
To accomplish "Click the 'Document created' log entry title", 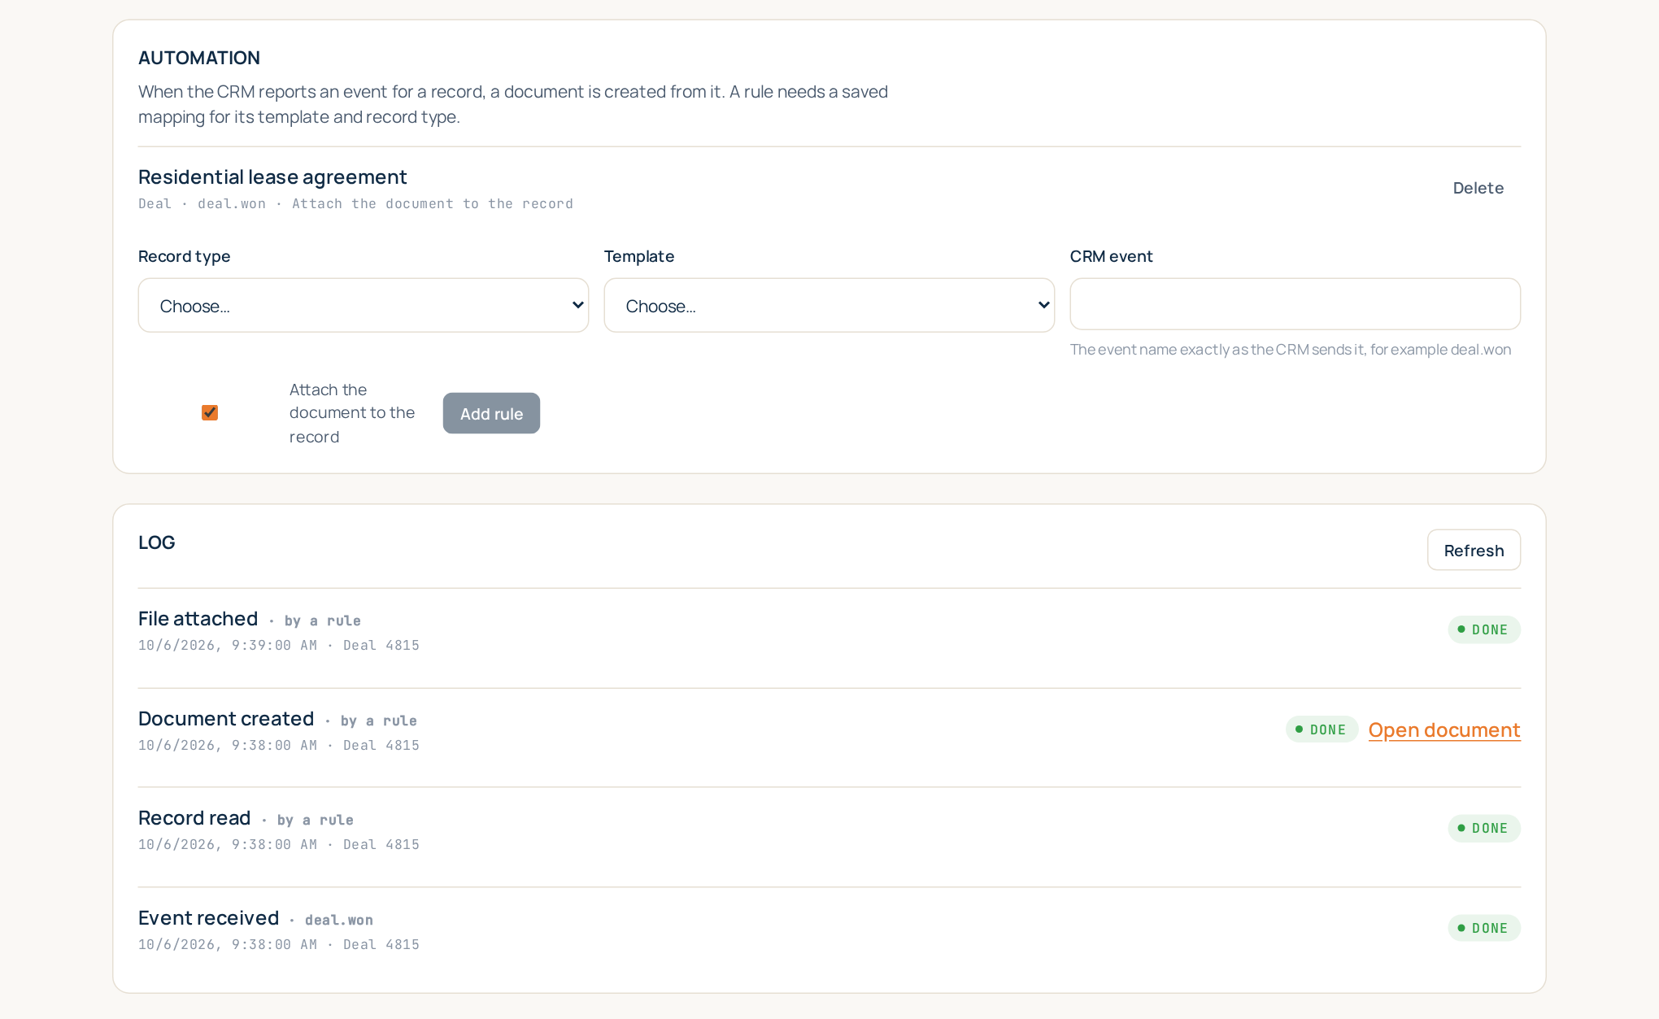I will coord(226,719).
